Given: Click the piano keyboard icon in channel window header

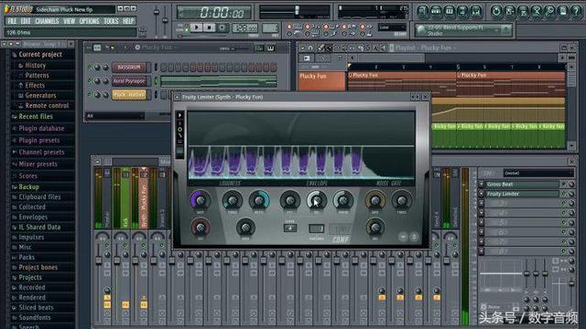Looking at the screenshot, I should 270,48.
